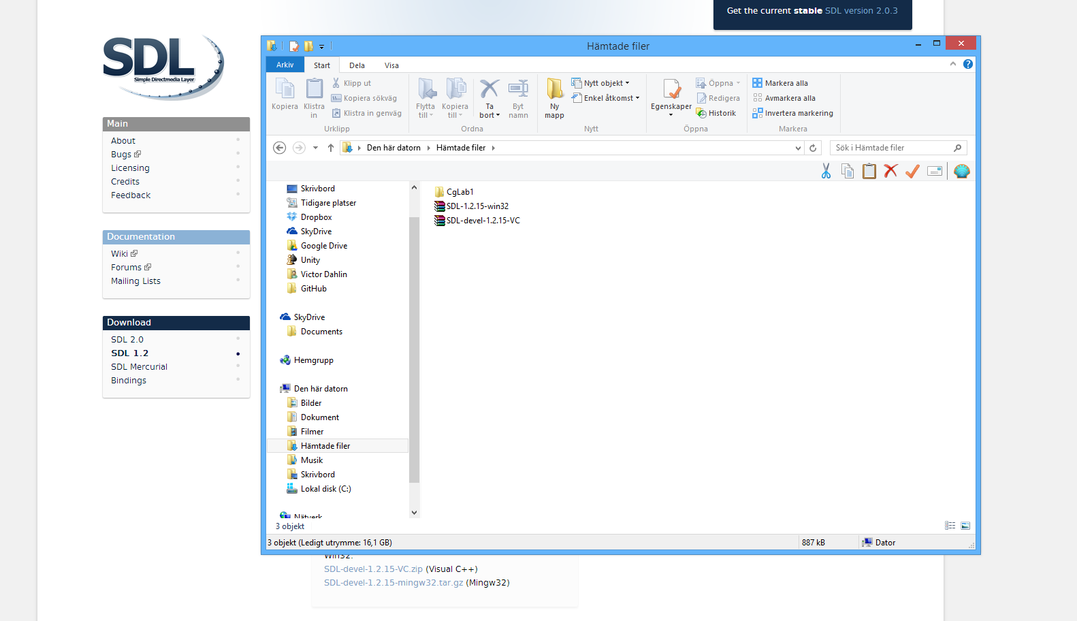
Task: Open the Enkel åtkomst dropdown
Action: coord(606,98)
